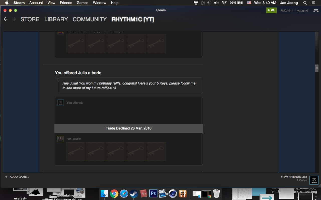
Task: Click View Friends List
Action: pyautogui.click(x=294, y=177)
